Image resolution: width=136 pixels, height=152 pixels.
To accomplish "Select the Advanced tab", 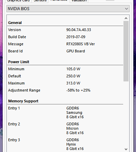I will coord(59,1).
